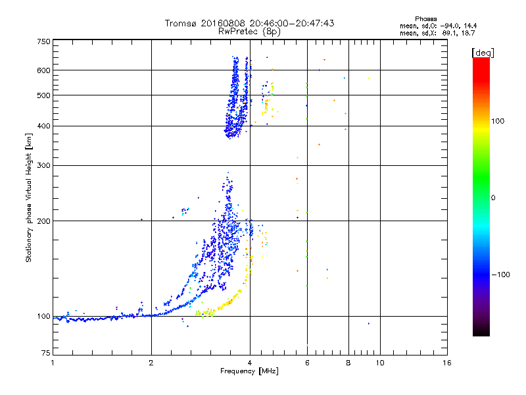This screenshot has height=395, width=526.
Task: Click the colorbar tick label '100'
Action: coord(498,121)
